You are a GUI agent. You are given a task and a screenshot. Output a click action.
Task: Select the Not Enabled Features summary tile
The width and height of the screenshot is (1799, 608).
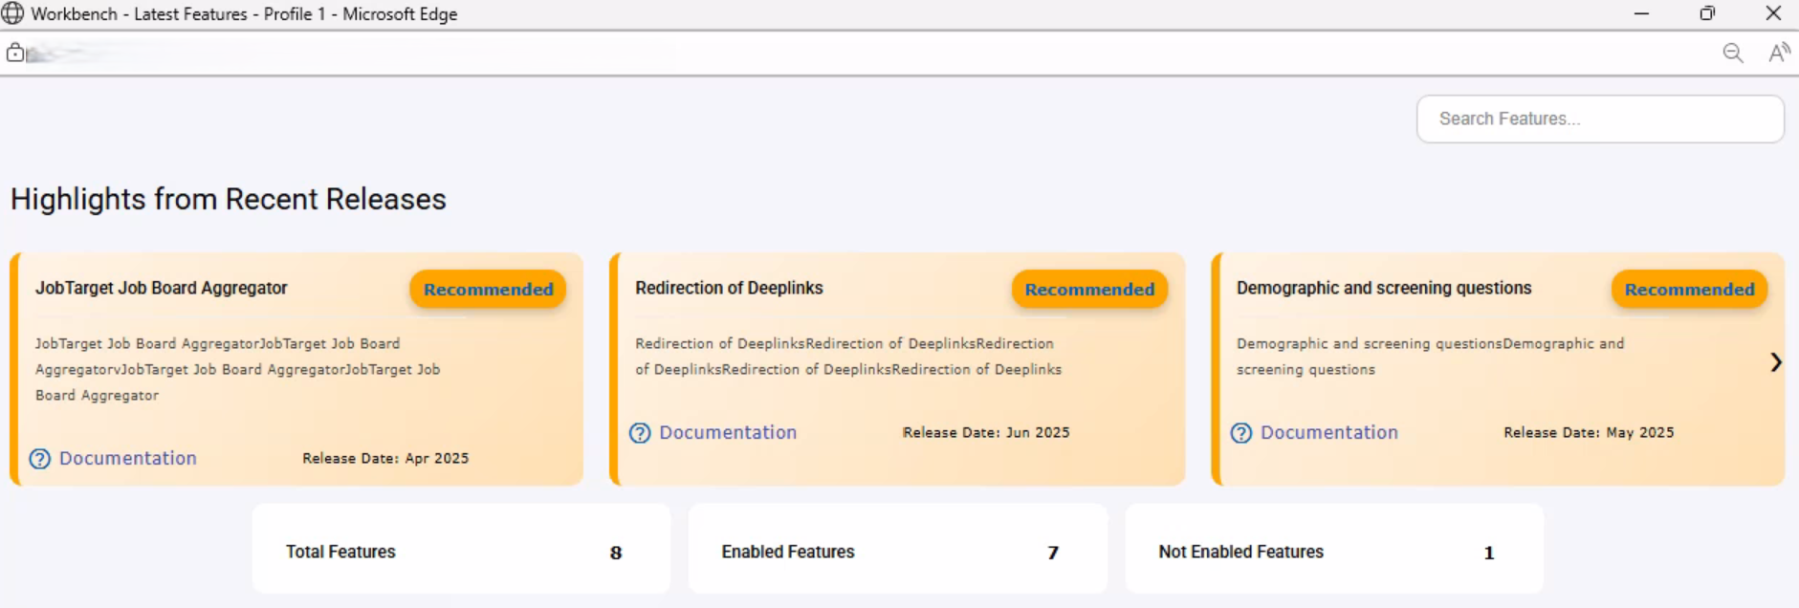click(x=1333, y=551)
